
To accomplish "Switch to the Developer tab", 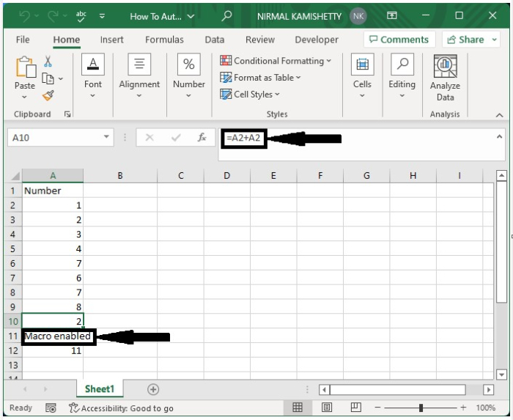I will (317, 40).
